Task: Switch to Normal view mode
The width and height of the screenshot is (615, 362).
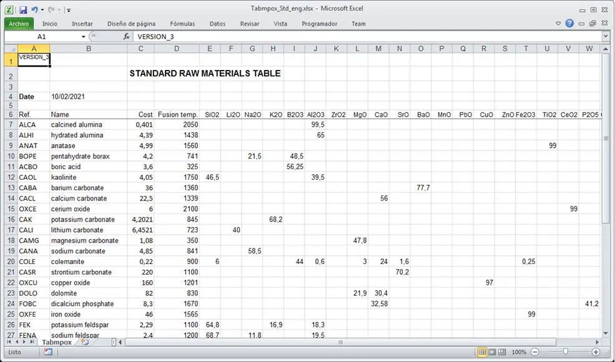Action: click(x=482, y=352)
